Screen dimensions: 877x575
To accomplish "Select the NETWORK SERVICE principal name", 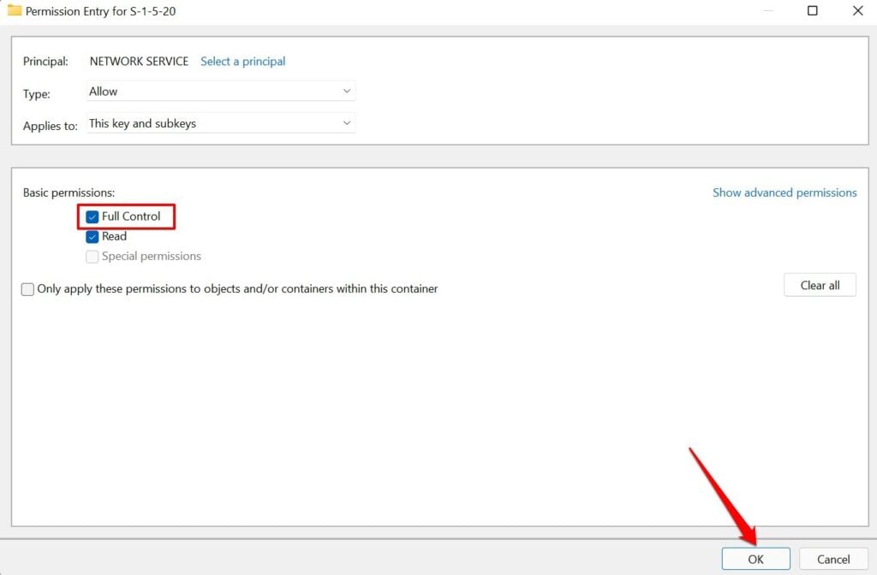I will click(139, 62).
